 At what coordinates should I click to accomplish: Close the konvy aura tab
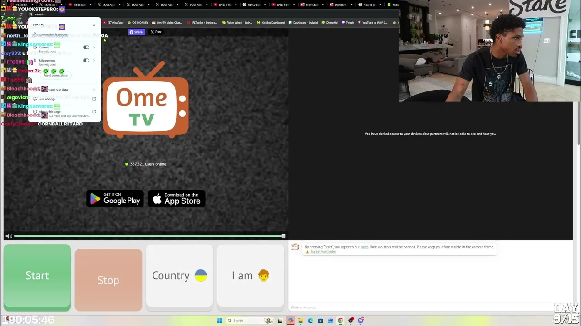[x=265, y=5]
